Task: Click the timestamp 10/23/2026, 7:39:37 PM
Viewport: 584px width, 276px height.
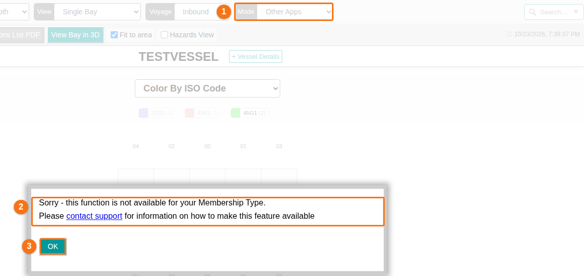Action: tap(547, 34)
